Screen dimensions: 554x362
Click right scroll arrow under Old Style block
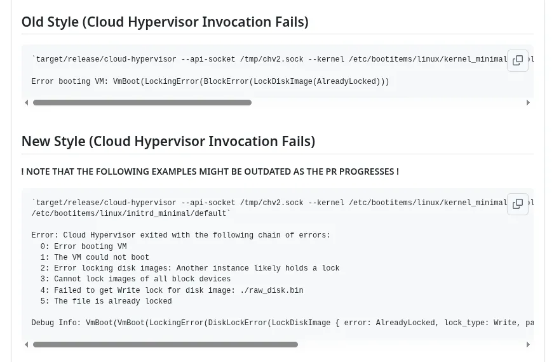(528, 103)
